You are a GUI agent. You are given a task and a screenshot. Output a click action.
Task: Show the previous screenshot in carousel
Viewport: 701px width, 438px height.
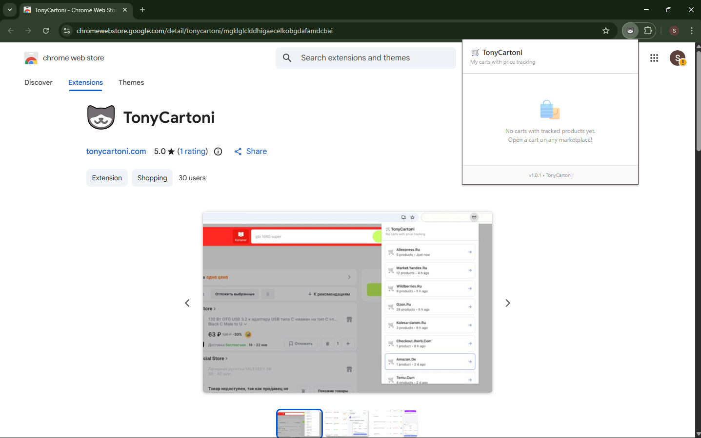187,303
